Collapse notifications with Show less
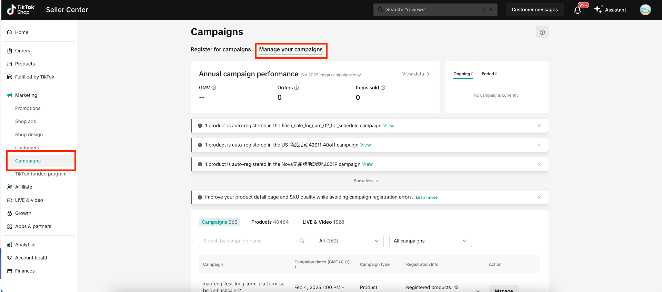This screenshot has height=292, width=662. pyautogui.click(x=366, y=181)
